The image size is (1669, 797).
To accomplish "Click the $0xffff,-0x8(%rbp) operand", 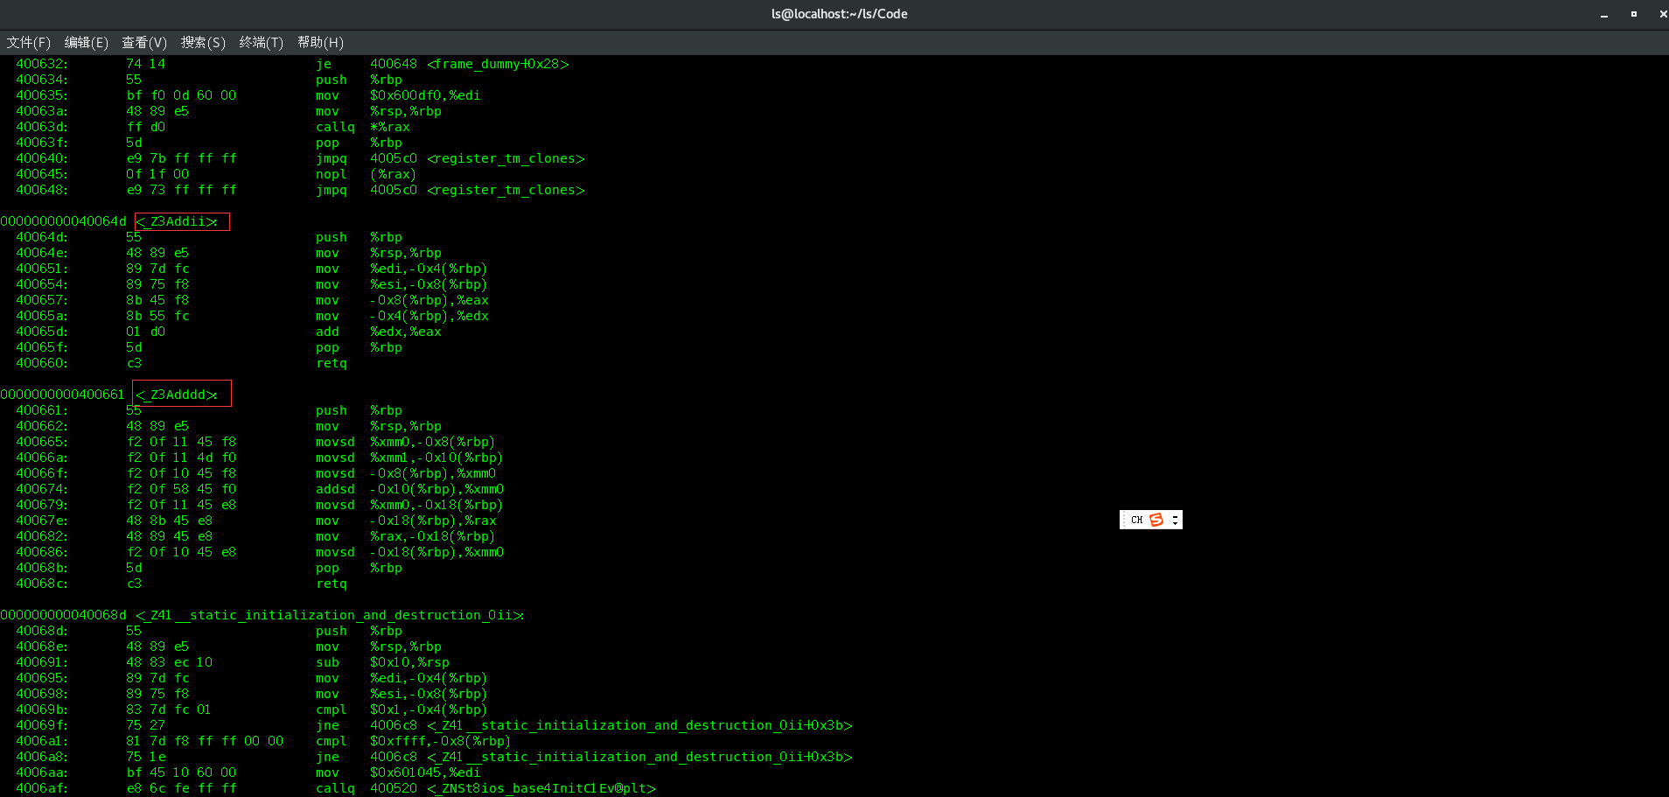I will (x=441, y=741).
